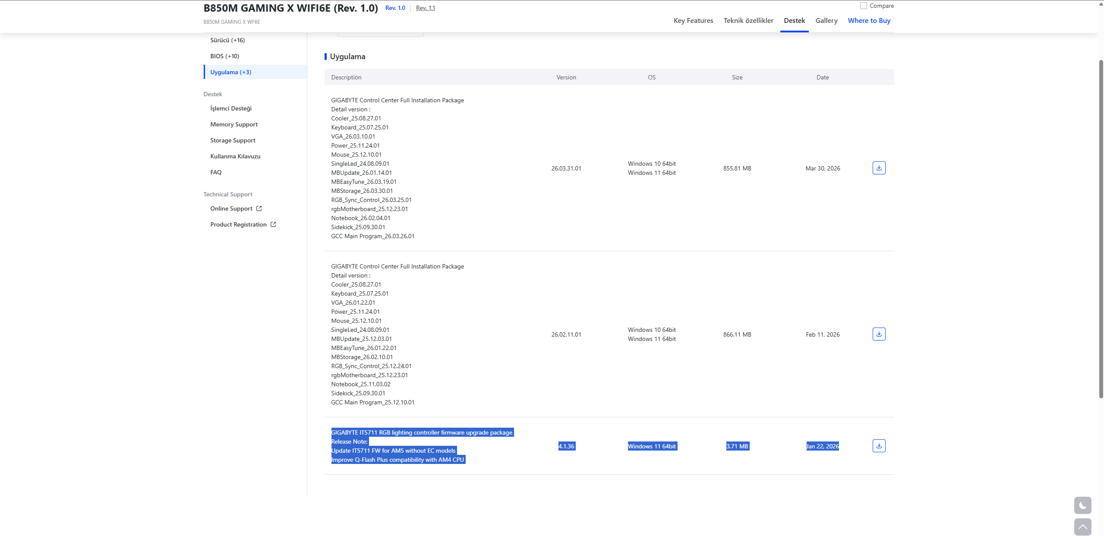This screenshot has height=536, width=1104.
Task: Click the Version column header
Action: [566, 77]
